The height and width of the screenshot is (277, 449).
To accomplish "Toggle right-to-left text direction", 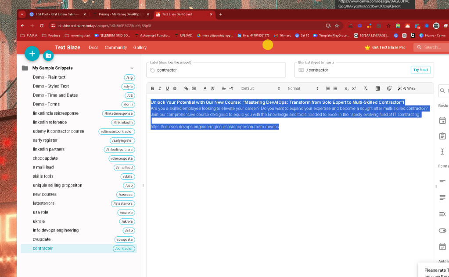I will click(x=231, y=88).
